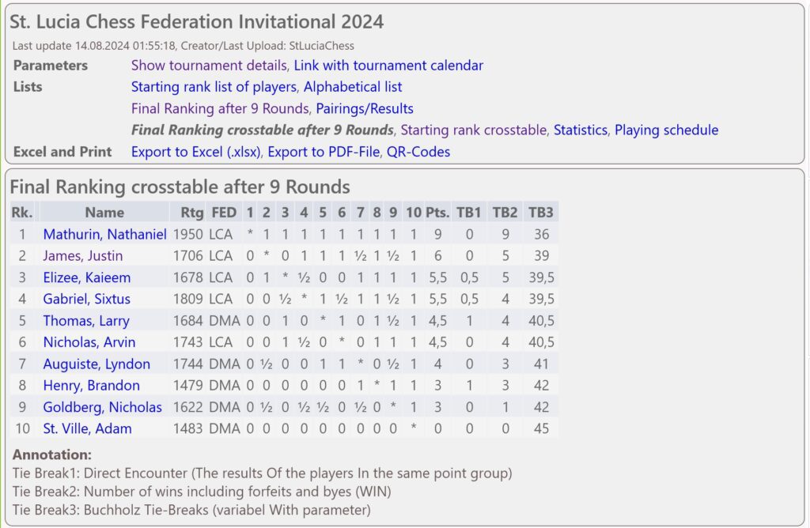Open Auguiste, Lyndon profile
This screenshot has height=528, width=810.
97,364
